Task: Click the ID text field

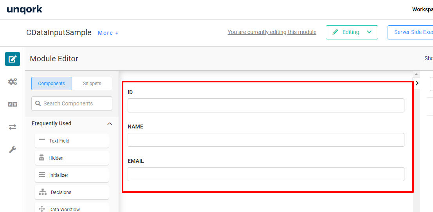Action: [266, 105]
